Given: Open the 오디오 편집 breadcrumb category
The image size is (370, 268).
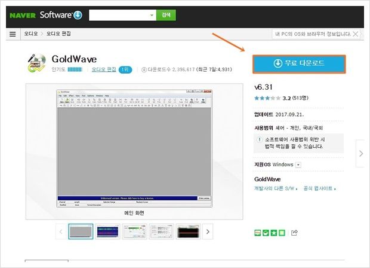Looking at the screenshot, I should (x=58, y=33).
